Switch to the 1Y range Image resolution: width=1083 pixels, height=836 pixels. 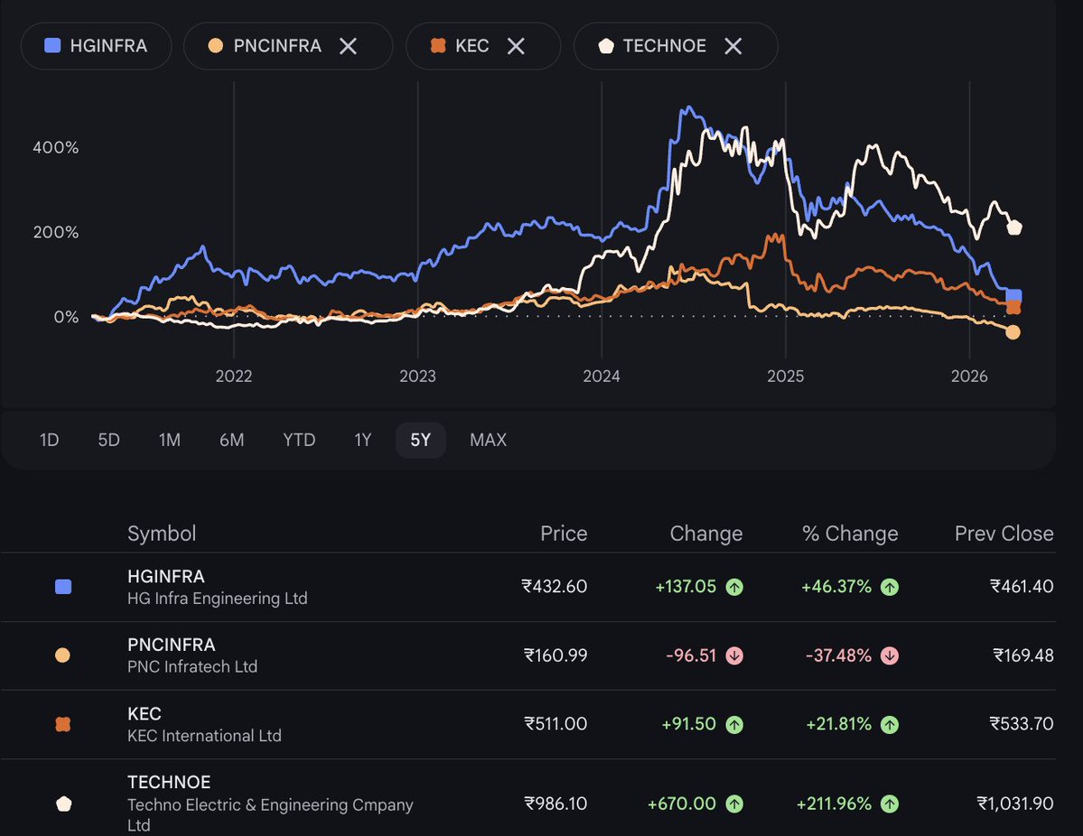click(x=363, y=440)
